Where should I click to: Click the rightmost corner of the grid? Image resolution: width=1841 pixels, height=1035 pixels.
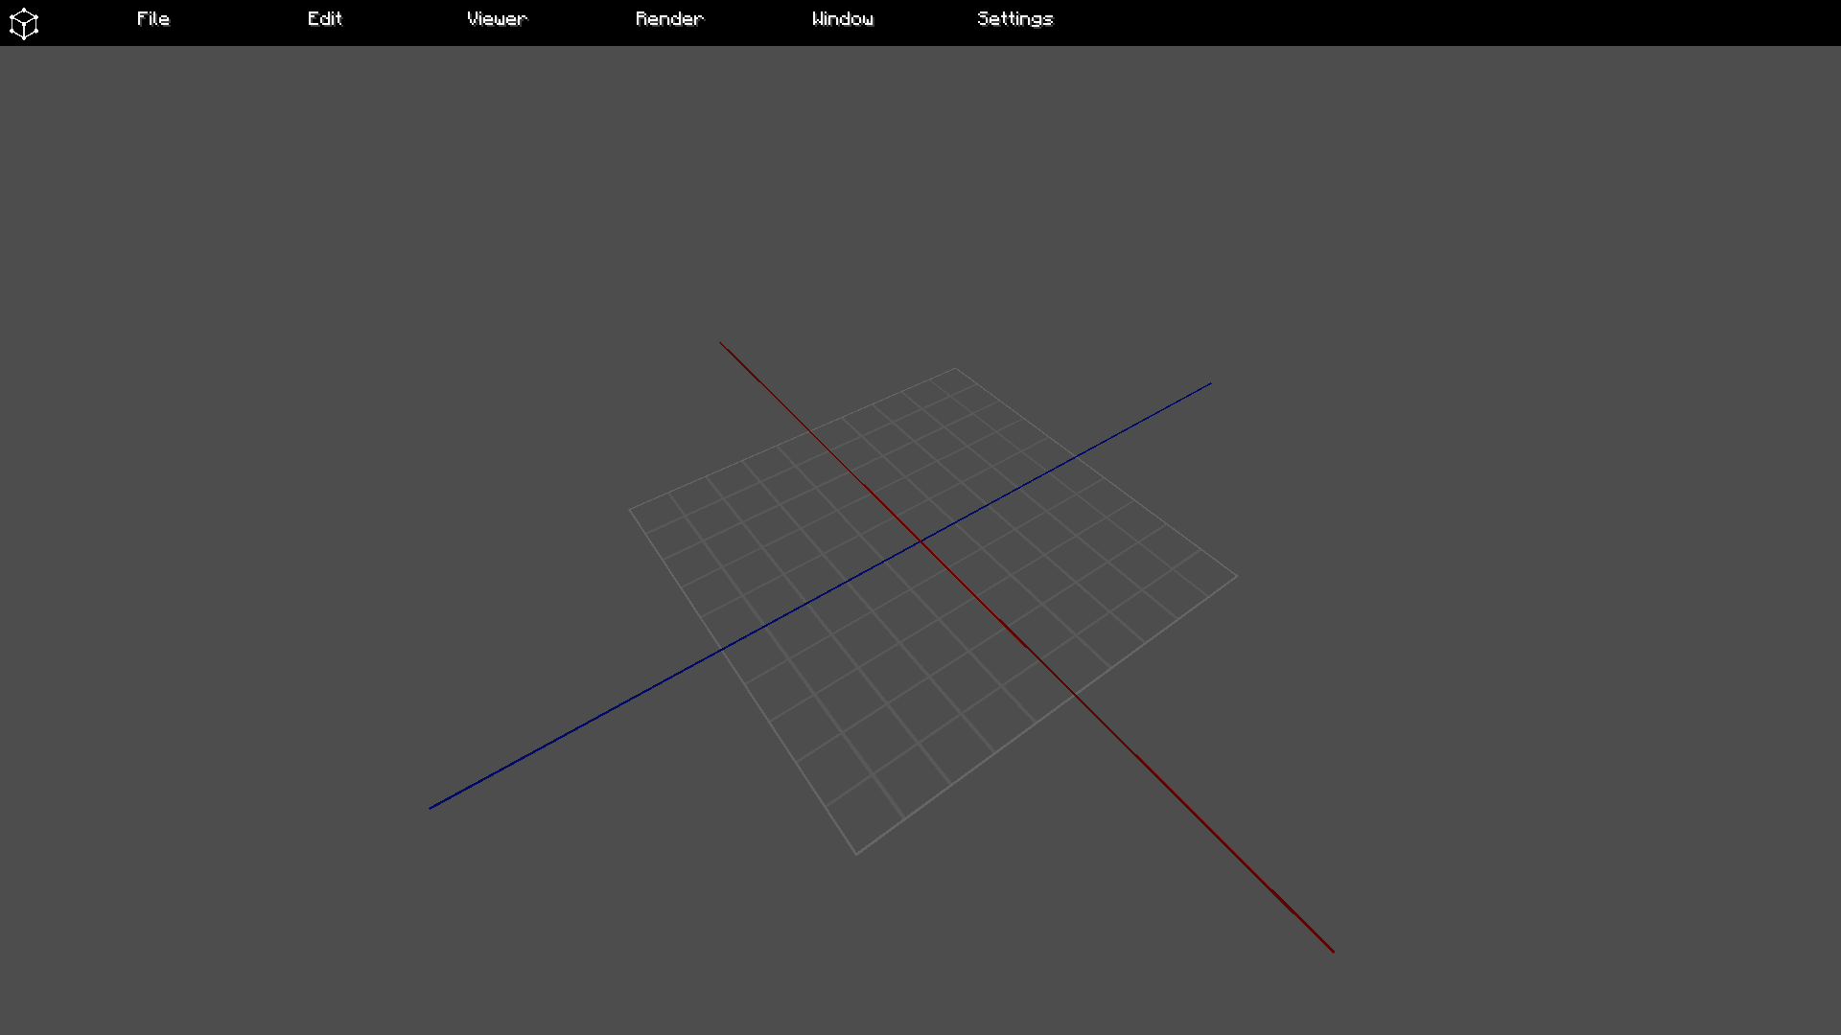1237,577
